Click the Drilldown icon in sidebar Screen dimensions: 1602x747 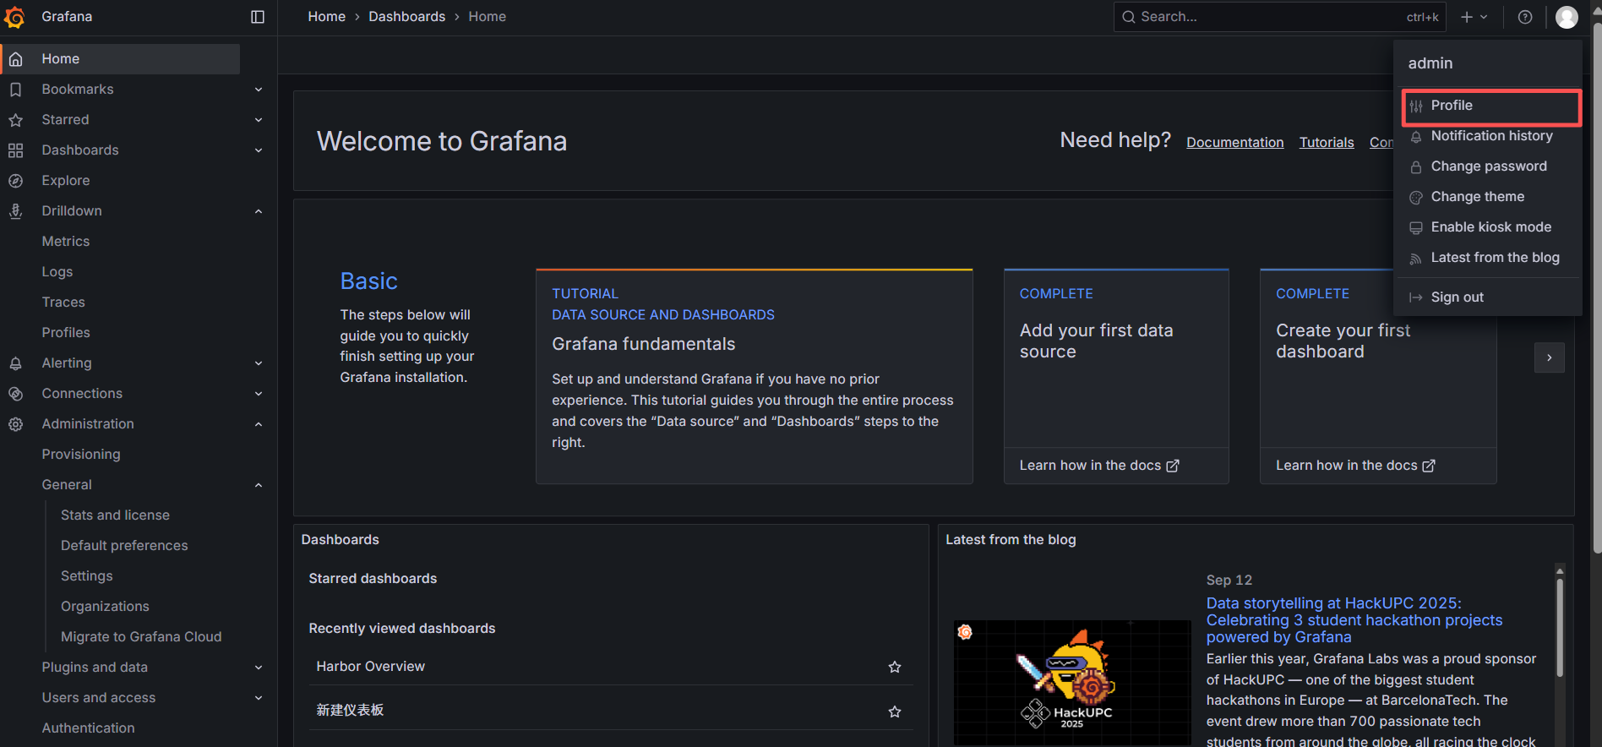pyautogui.click(x=15, y=211)
